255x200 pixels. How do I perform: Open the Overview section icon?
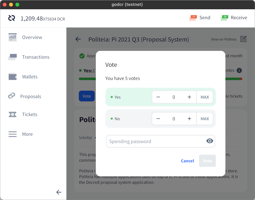13,37
